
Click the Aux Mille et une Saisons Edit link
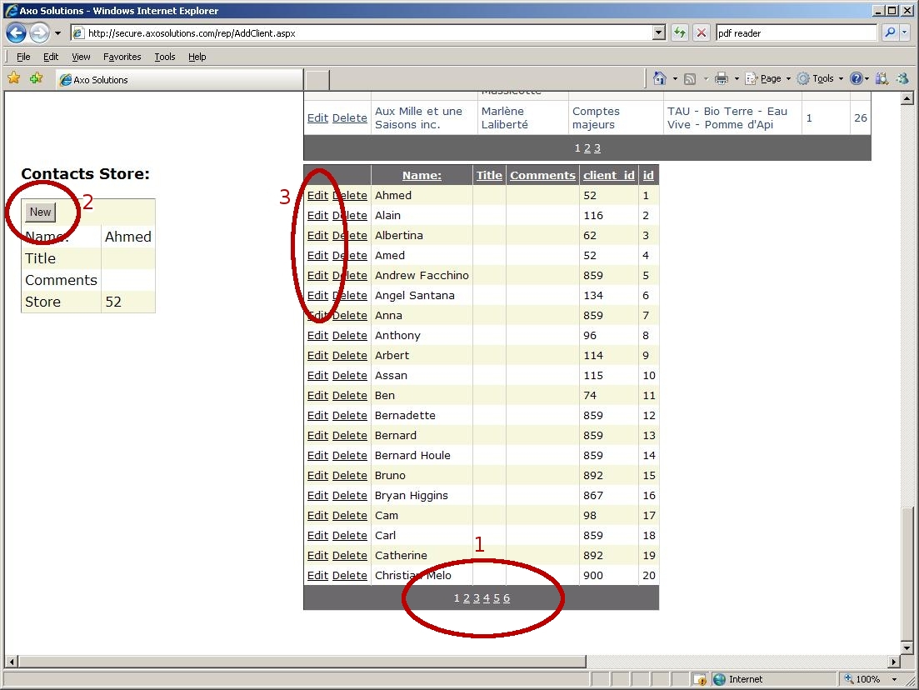coord(317,117)
